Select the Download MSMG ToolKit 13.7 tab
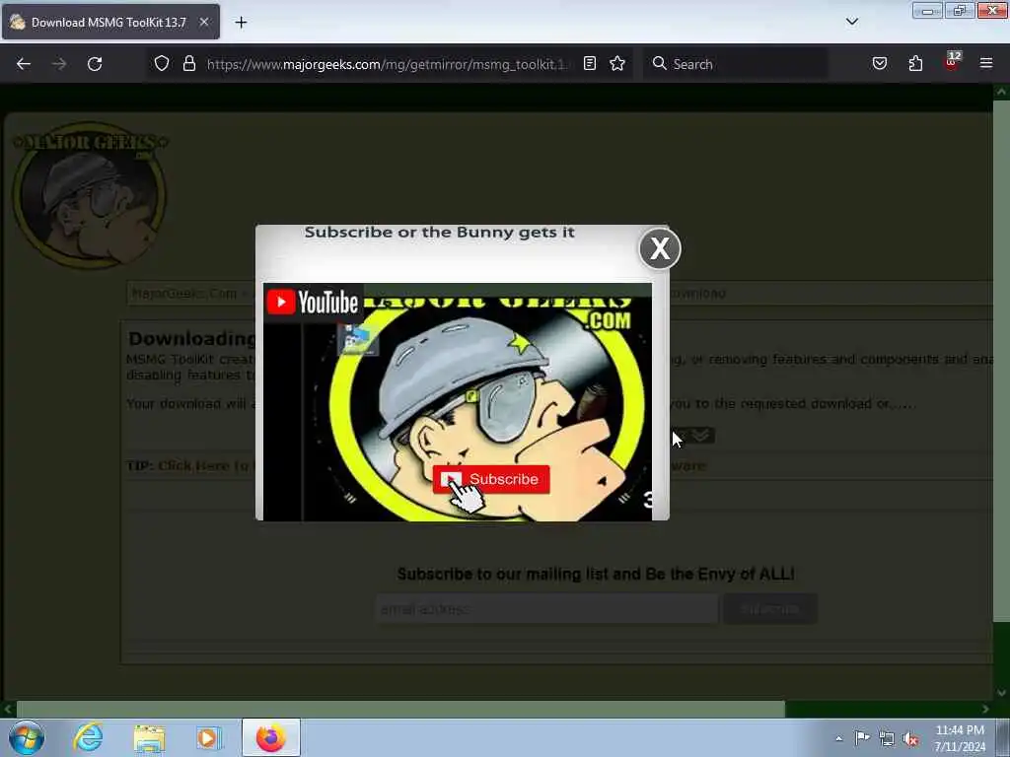1010x757 pixels. coord(110,22)
